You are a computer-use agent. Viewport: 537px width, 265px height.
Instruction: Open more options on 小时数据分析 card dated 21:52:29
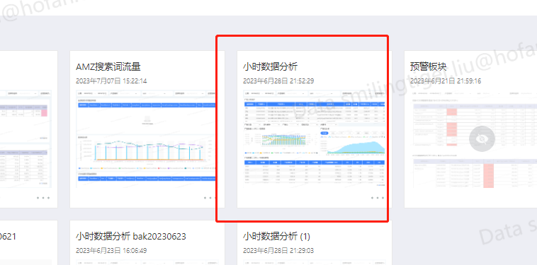point(378,198)
